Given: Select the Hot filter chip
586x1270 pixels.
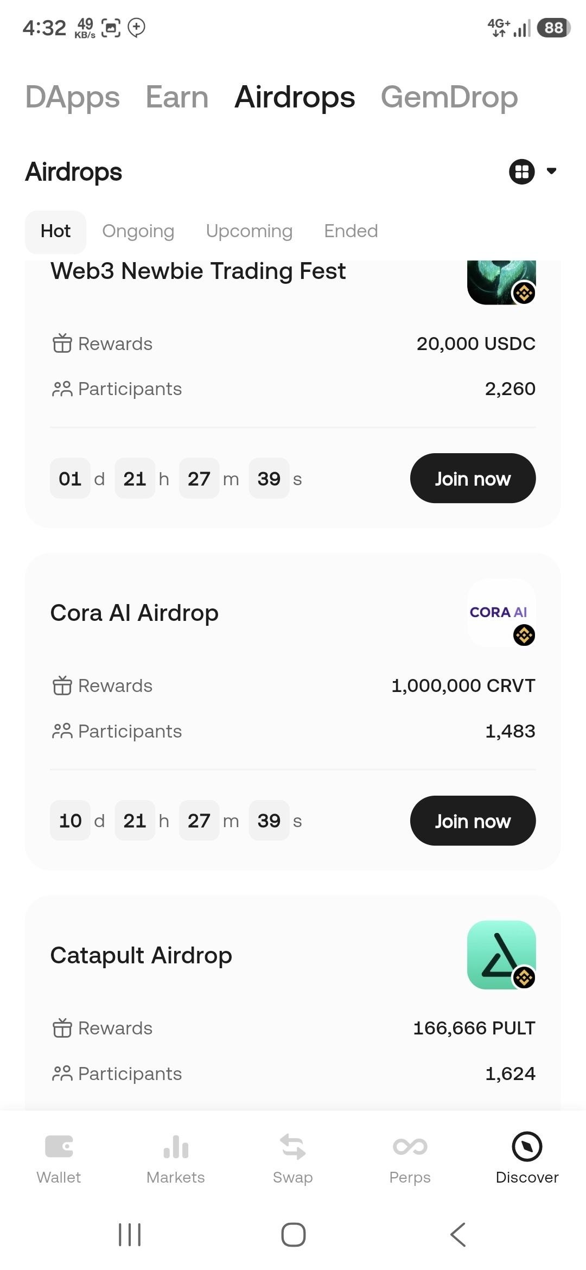Looking at the screenshot, I should coord(55,232).
